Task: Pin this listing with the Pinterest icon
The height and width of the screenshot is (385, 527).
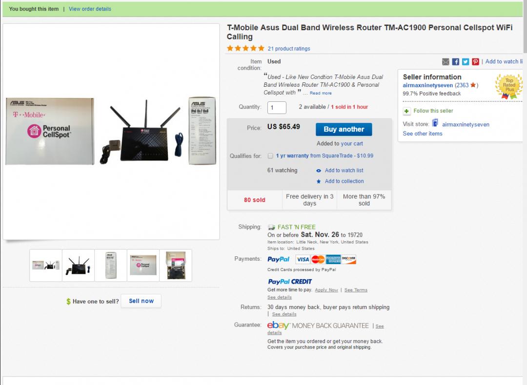Action: tap(475, 62)
